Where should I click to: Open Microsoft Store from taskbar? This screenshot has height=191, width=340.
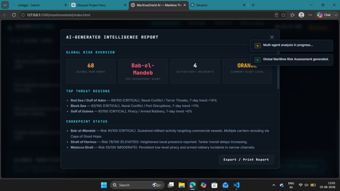pyautogui.click(x=214, y=185)
